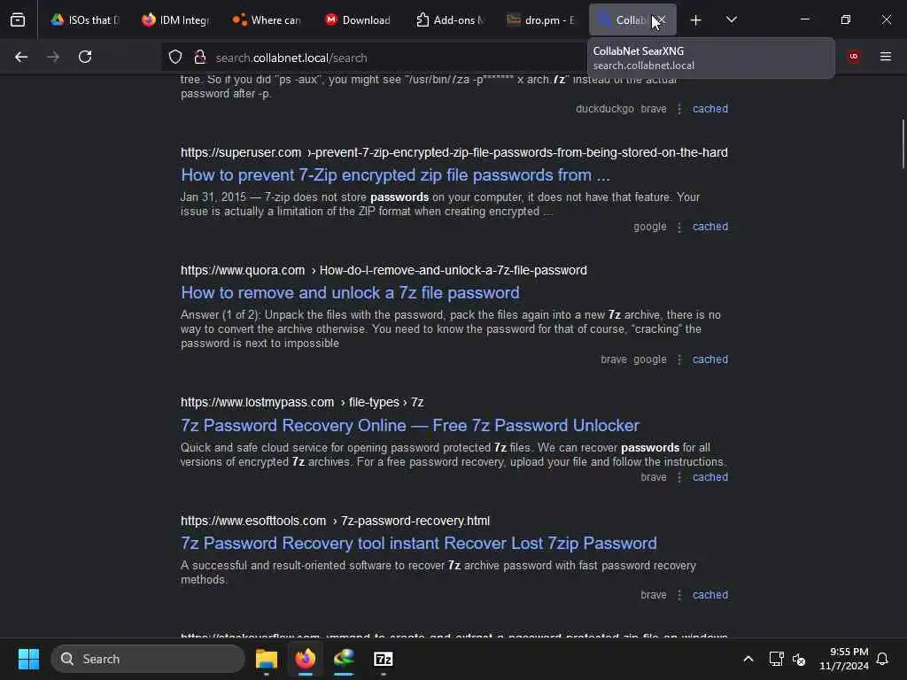Switch to Where can... tab

tap(267, 20)
